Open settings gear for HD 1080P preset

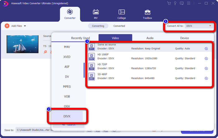[x=206, y=59]
